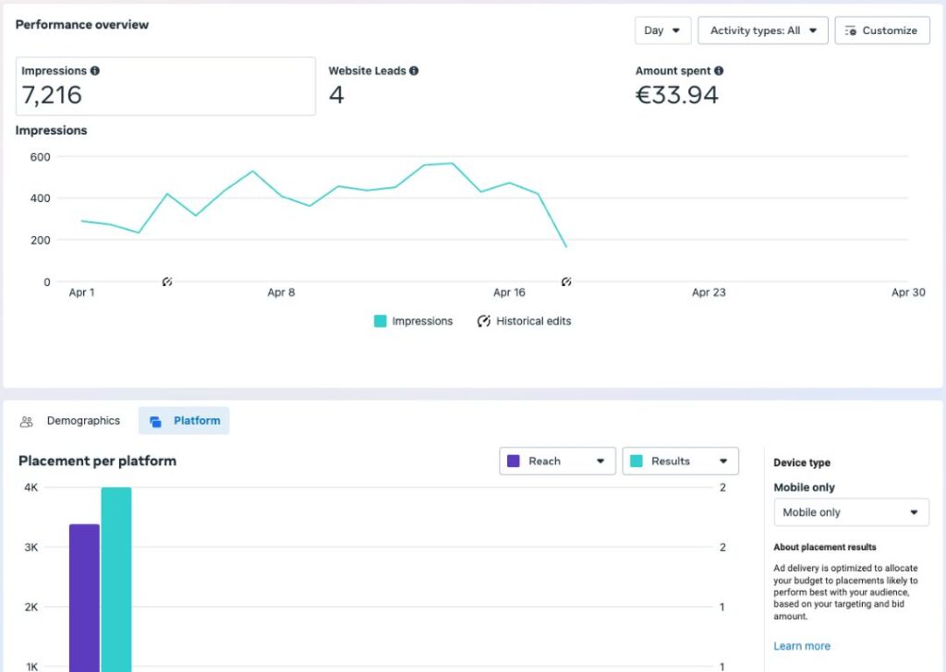Click the Device type heading
Screen dimensions: 946x672
pos(802,462)
